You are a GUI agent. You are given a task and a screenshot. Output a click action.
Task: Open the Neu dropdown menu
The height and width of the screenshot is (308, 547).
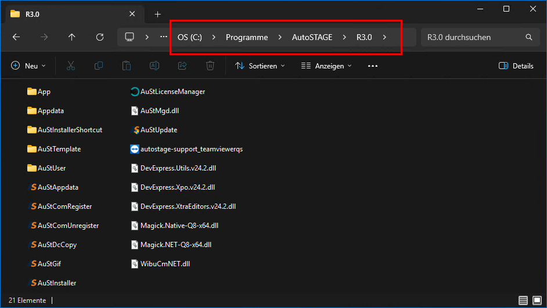28,66
